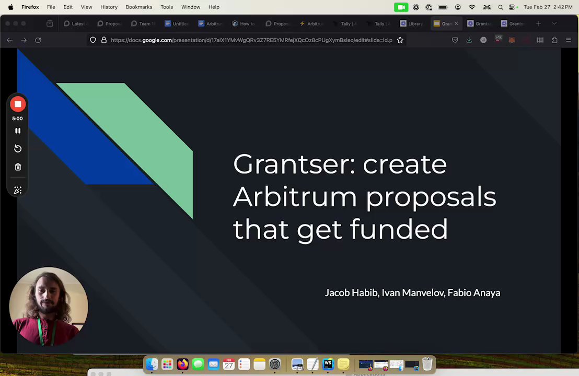Open the extensions puzzle-piece menu

click(554, 40)
